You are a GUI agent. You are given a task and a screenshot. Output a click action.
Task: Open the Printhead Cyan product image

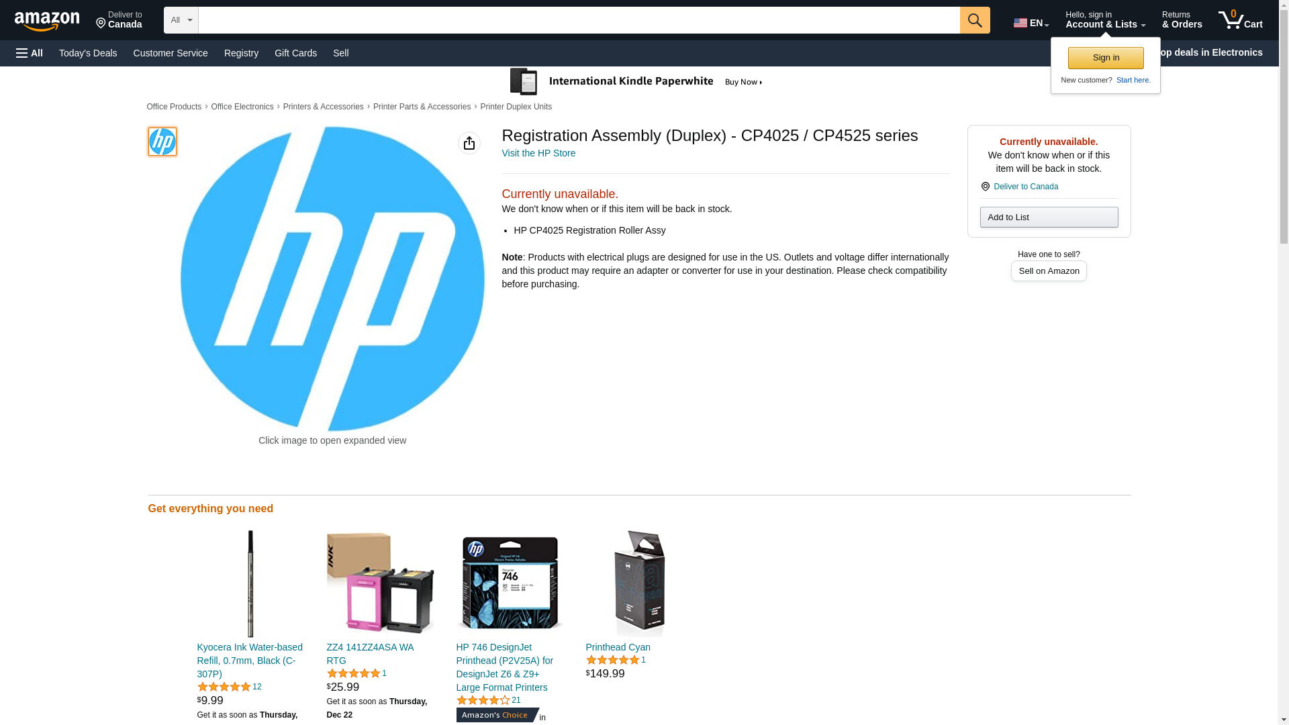pyautogui.click(x=639, y=583)
